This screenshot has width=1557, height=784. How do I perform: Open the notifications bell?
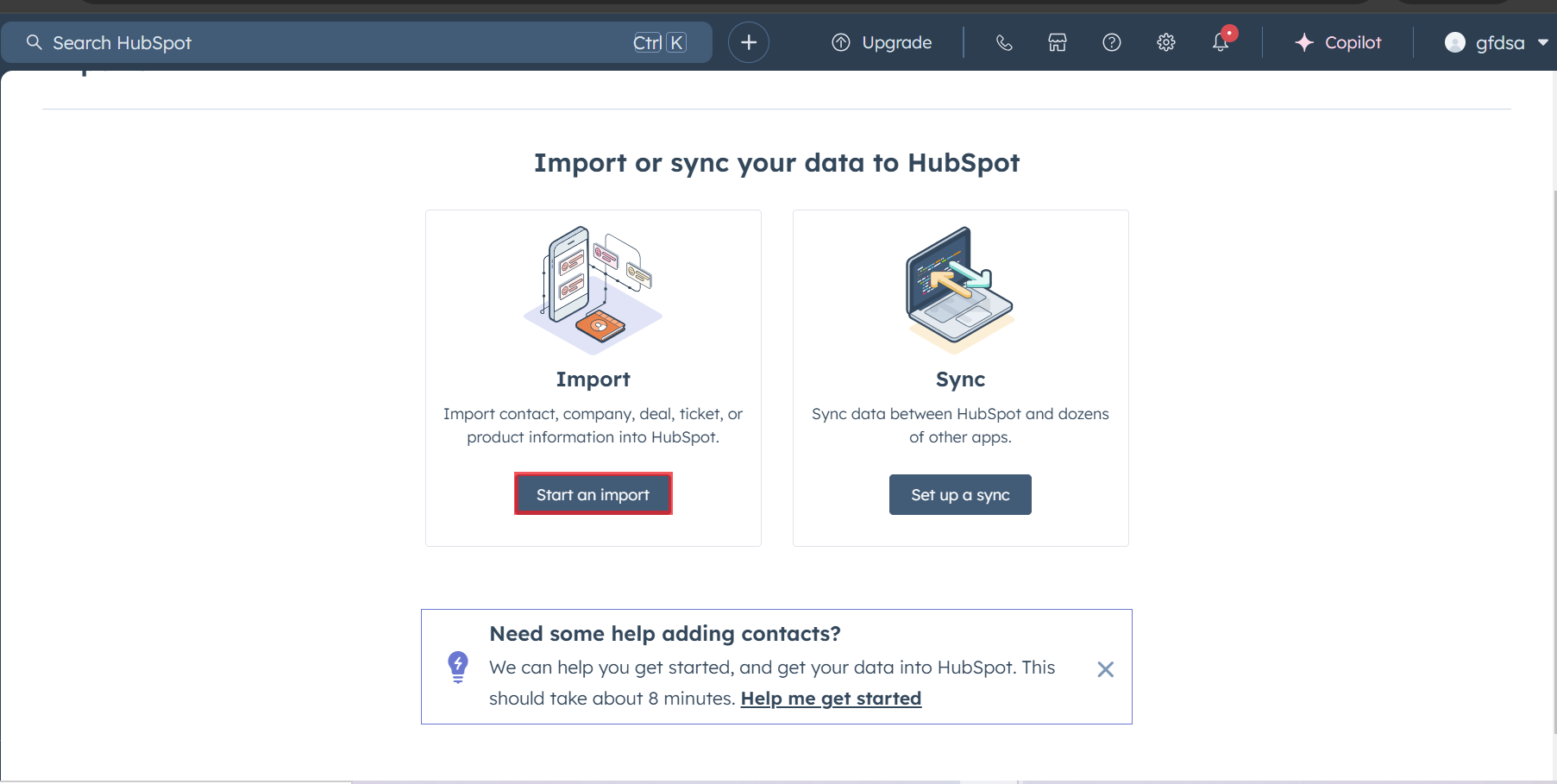(x=1221, y=41)
